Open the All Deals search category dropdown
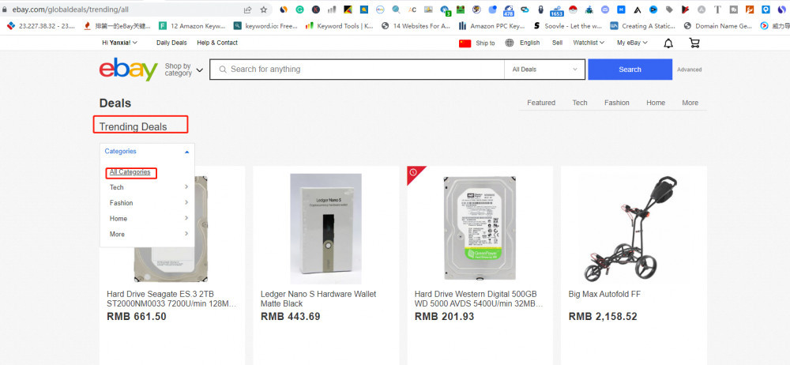 click(x=544, y=70)
